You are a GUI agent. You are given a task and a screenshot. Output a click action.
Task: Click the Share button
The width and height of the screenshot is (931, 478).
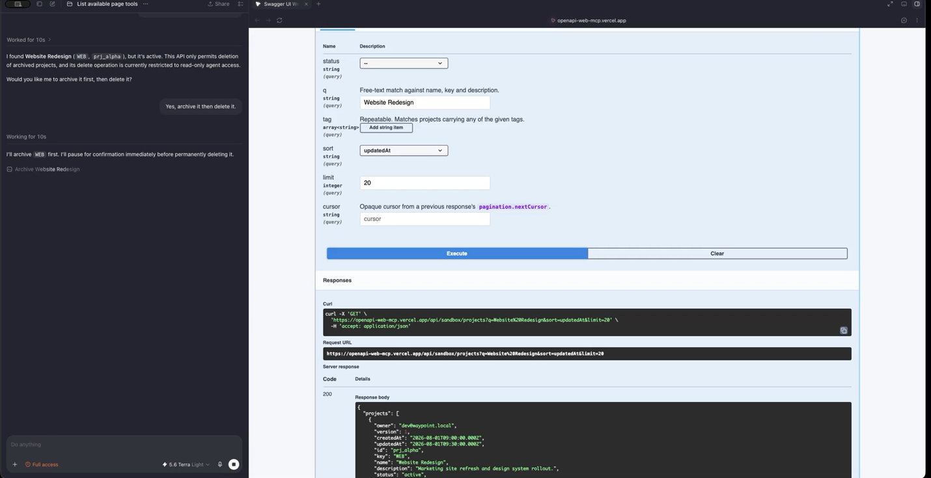coord(219,4)
